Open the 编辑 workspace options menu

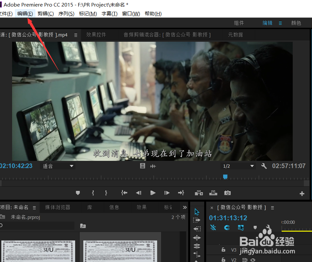tap(280, 23)
